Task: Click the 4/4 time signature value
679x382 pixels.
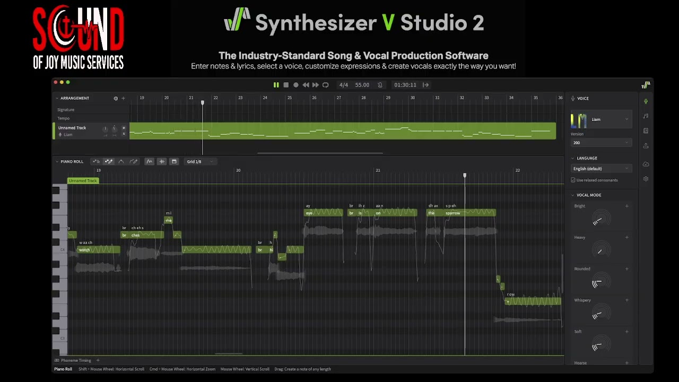Action: coord(344,85)
